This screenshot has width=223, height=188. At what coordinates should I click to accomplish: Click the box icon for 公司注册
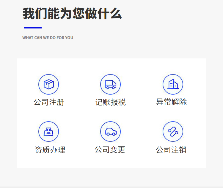click(x=48, y=84)
